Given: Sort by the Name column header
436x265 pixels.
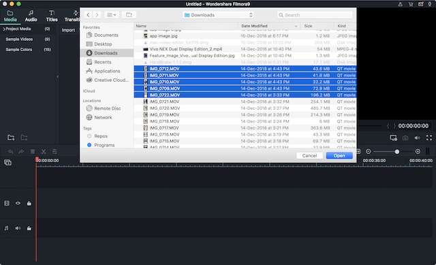Looking at the screenshot, I should [x=141, y=26].
